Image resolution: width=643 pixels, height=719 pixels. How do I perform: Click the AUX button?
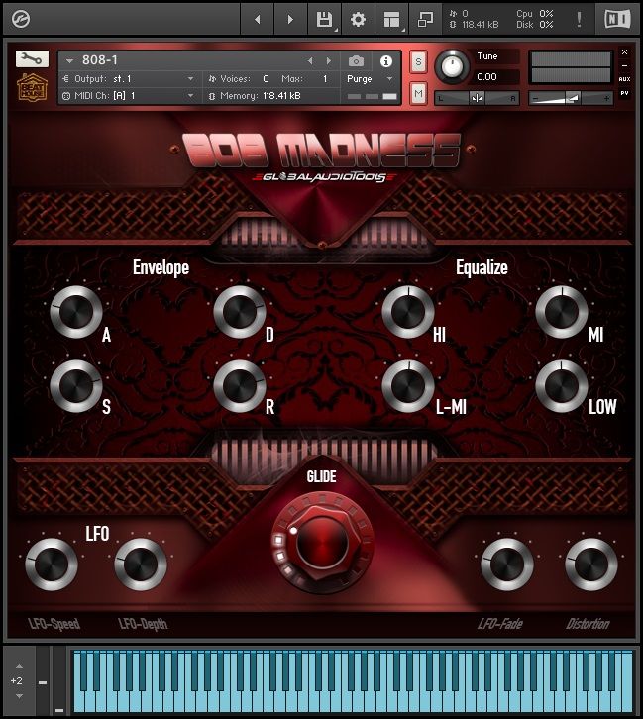coord(624,78)
